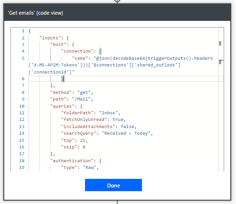236x204 pixels.
Task: Click the "inputs" key on line 2
Action: [x=50, y=38]
